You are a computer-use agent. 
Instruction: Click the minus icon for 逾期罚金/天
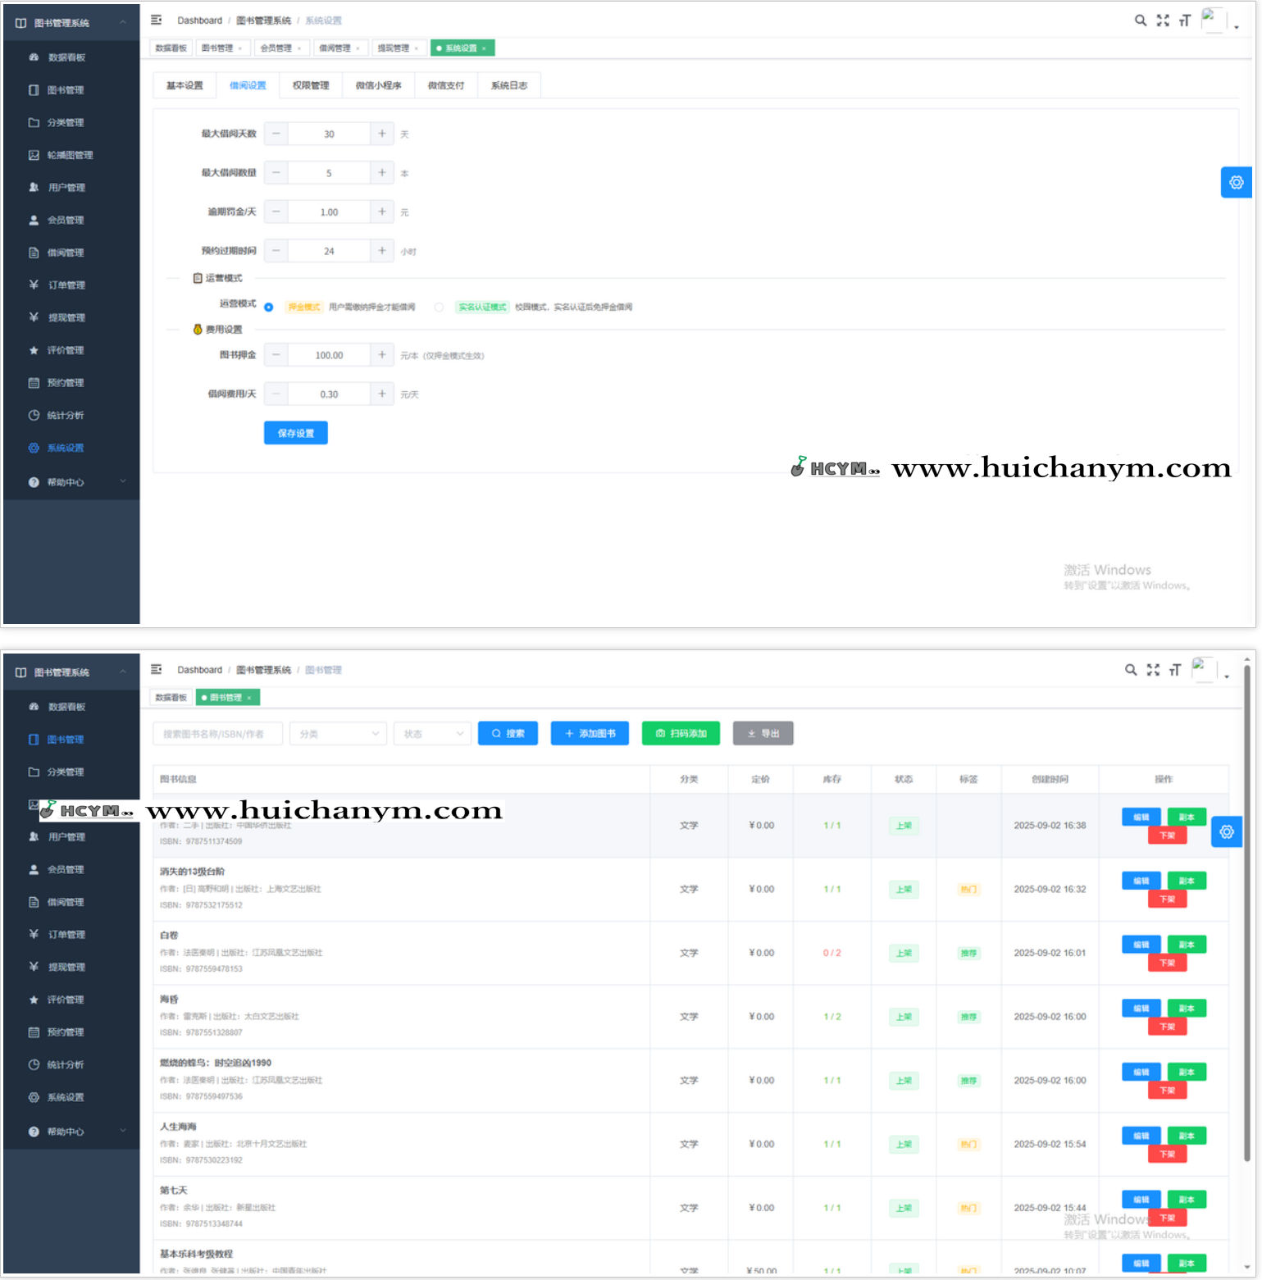coord(276,212)
